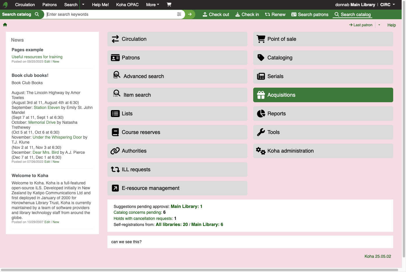Switch to the Check out tab
Viewport: 406px width, 272px height.
pyautogui.click(x=216, y=14)
